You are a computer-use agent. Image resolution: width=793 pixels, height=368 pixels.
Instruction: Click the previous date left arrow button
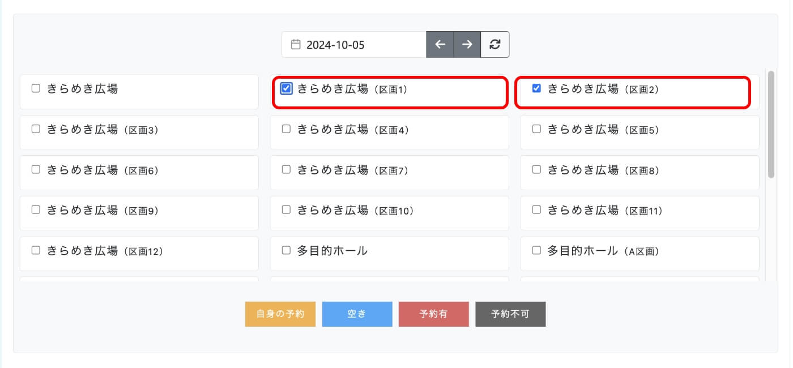[440, 45]
